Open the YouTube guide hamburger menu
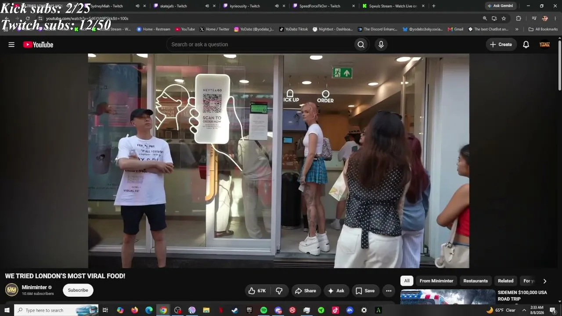 11,44
